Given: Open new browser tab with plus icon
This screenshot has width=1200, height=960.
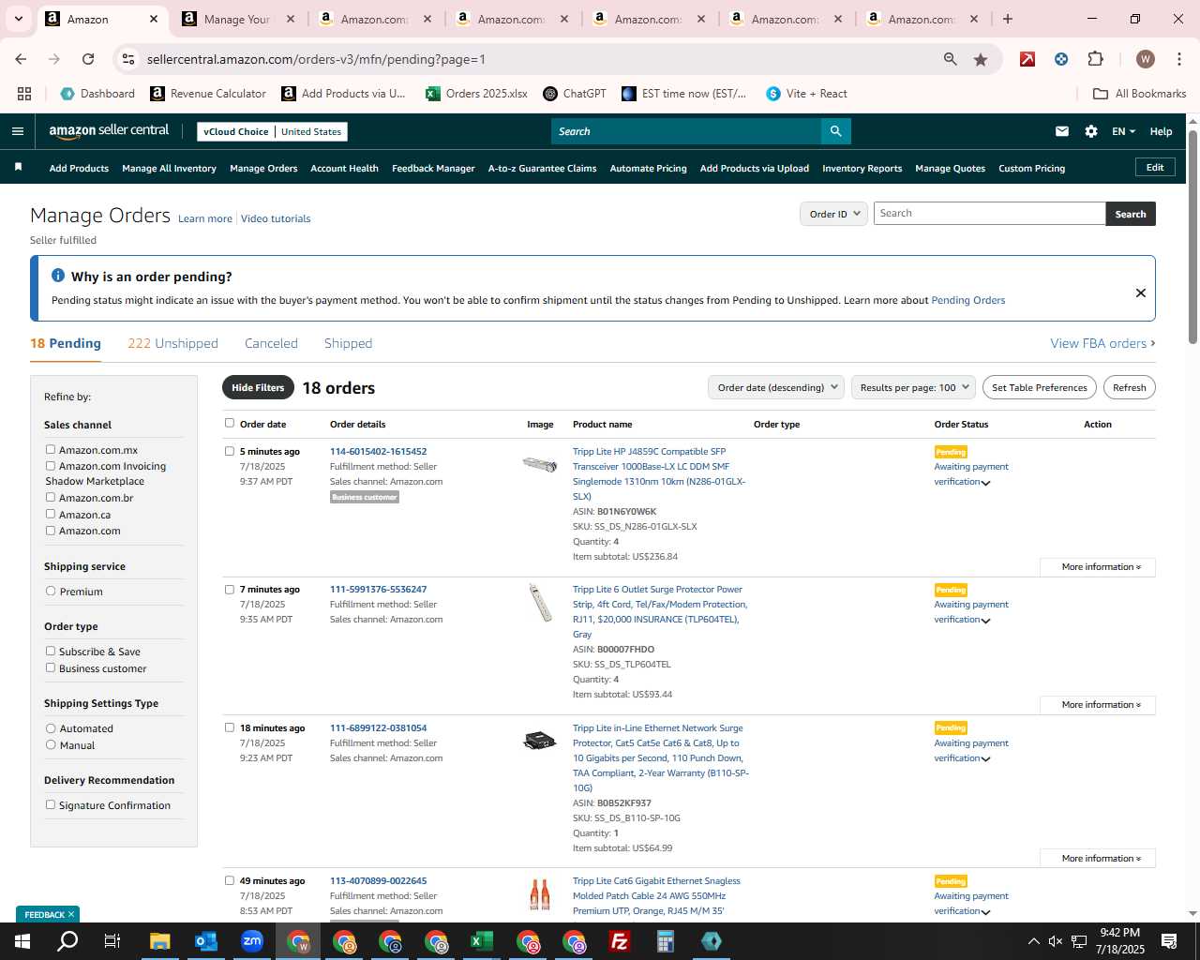Looking at the screenshot, I should [x=1008, y=19].
